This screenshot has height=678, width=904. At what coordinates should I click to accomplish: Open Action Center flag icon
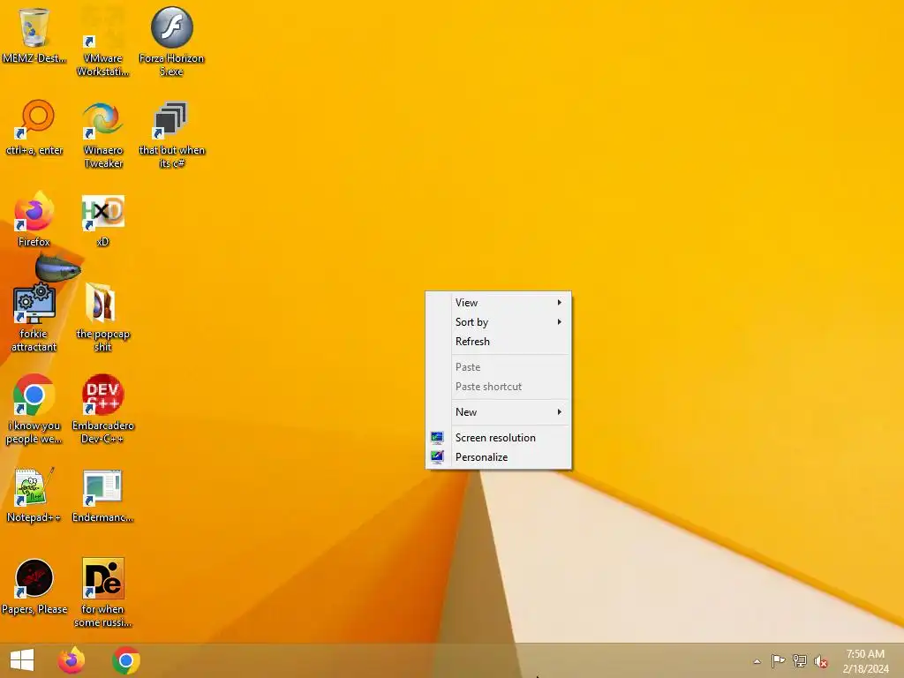(778, 660)
